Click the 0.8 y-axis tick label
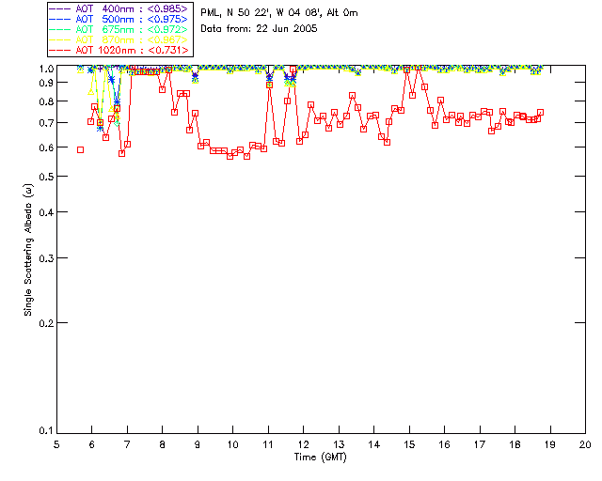 pos(46,101)
